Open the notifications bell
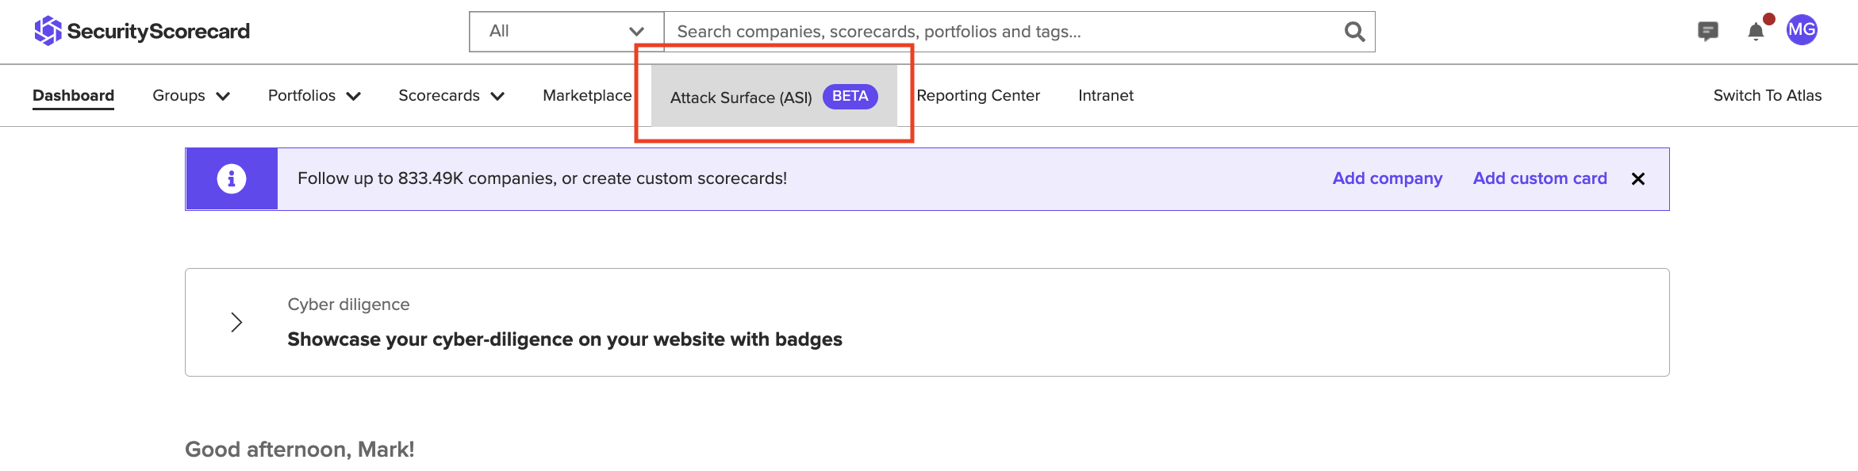The height and width of the screenshot is (471, 1858). point(1756,32)
